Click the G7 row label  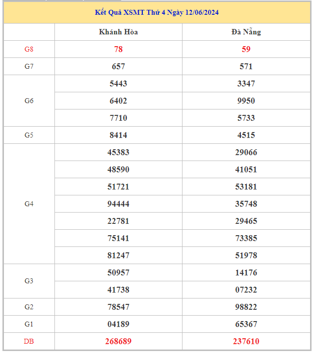(29, 66)
